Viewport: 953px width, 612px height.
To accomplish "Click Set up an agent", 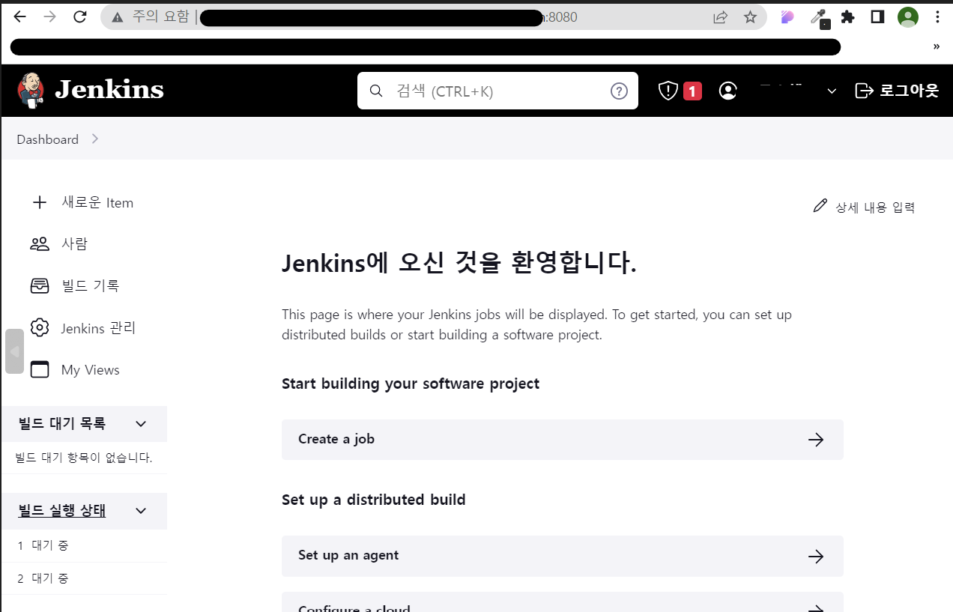I will tap(563, 556).
